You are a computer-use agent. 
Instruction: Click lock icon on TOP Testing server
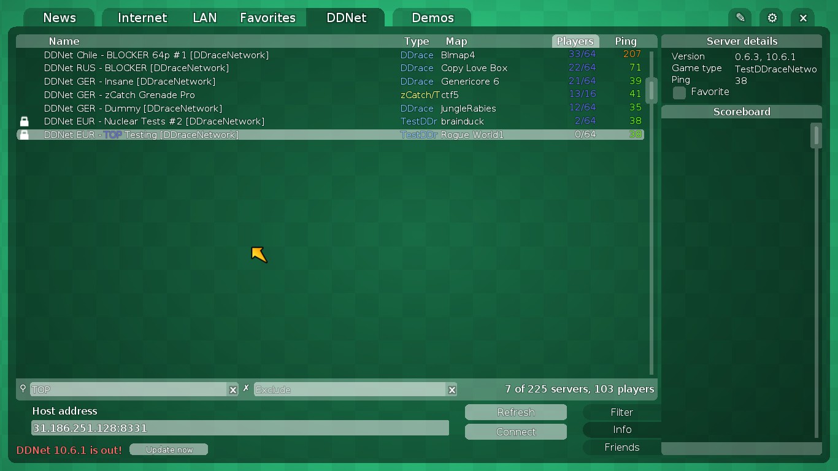click(24, 135)
